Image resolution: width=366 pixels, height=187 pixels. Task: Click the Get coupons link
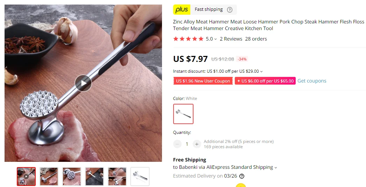pos(312,81)
